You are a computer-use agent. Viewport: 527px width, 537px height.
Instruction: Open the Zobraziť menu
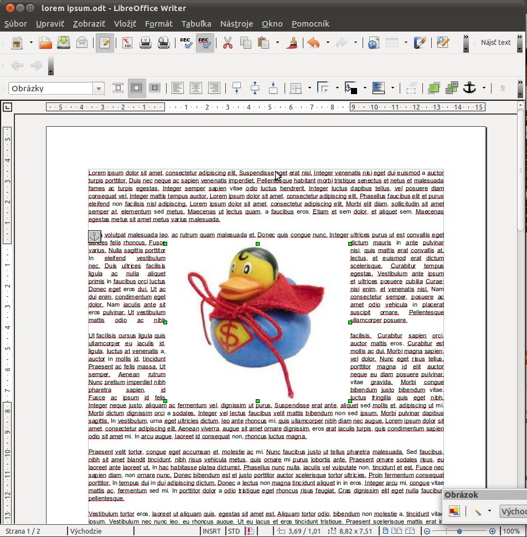click(x=89, y=24)
